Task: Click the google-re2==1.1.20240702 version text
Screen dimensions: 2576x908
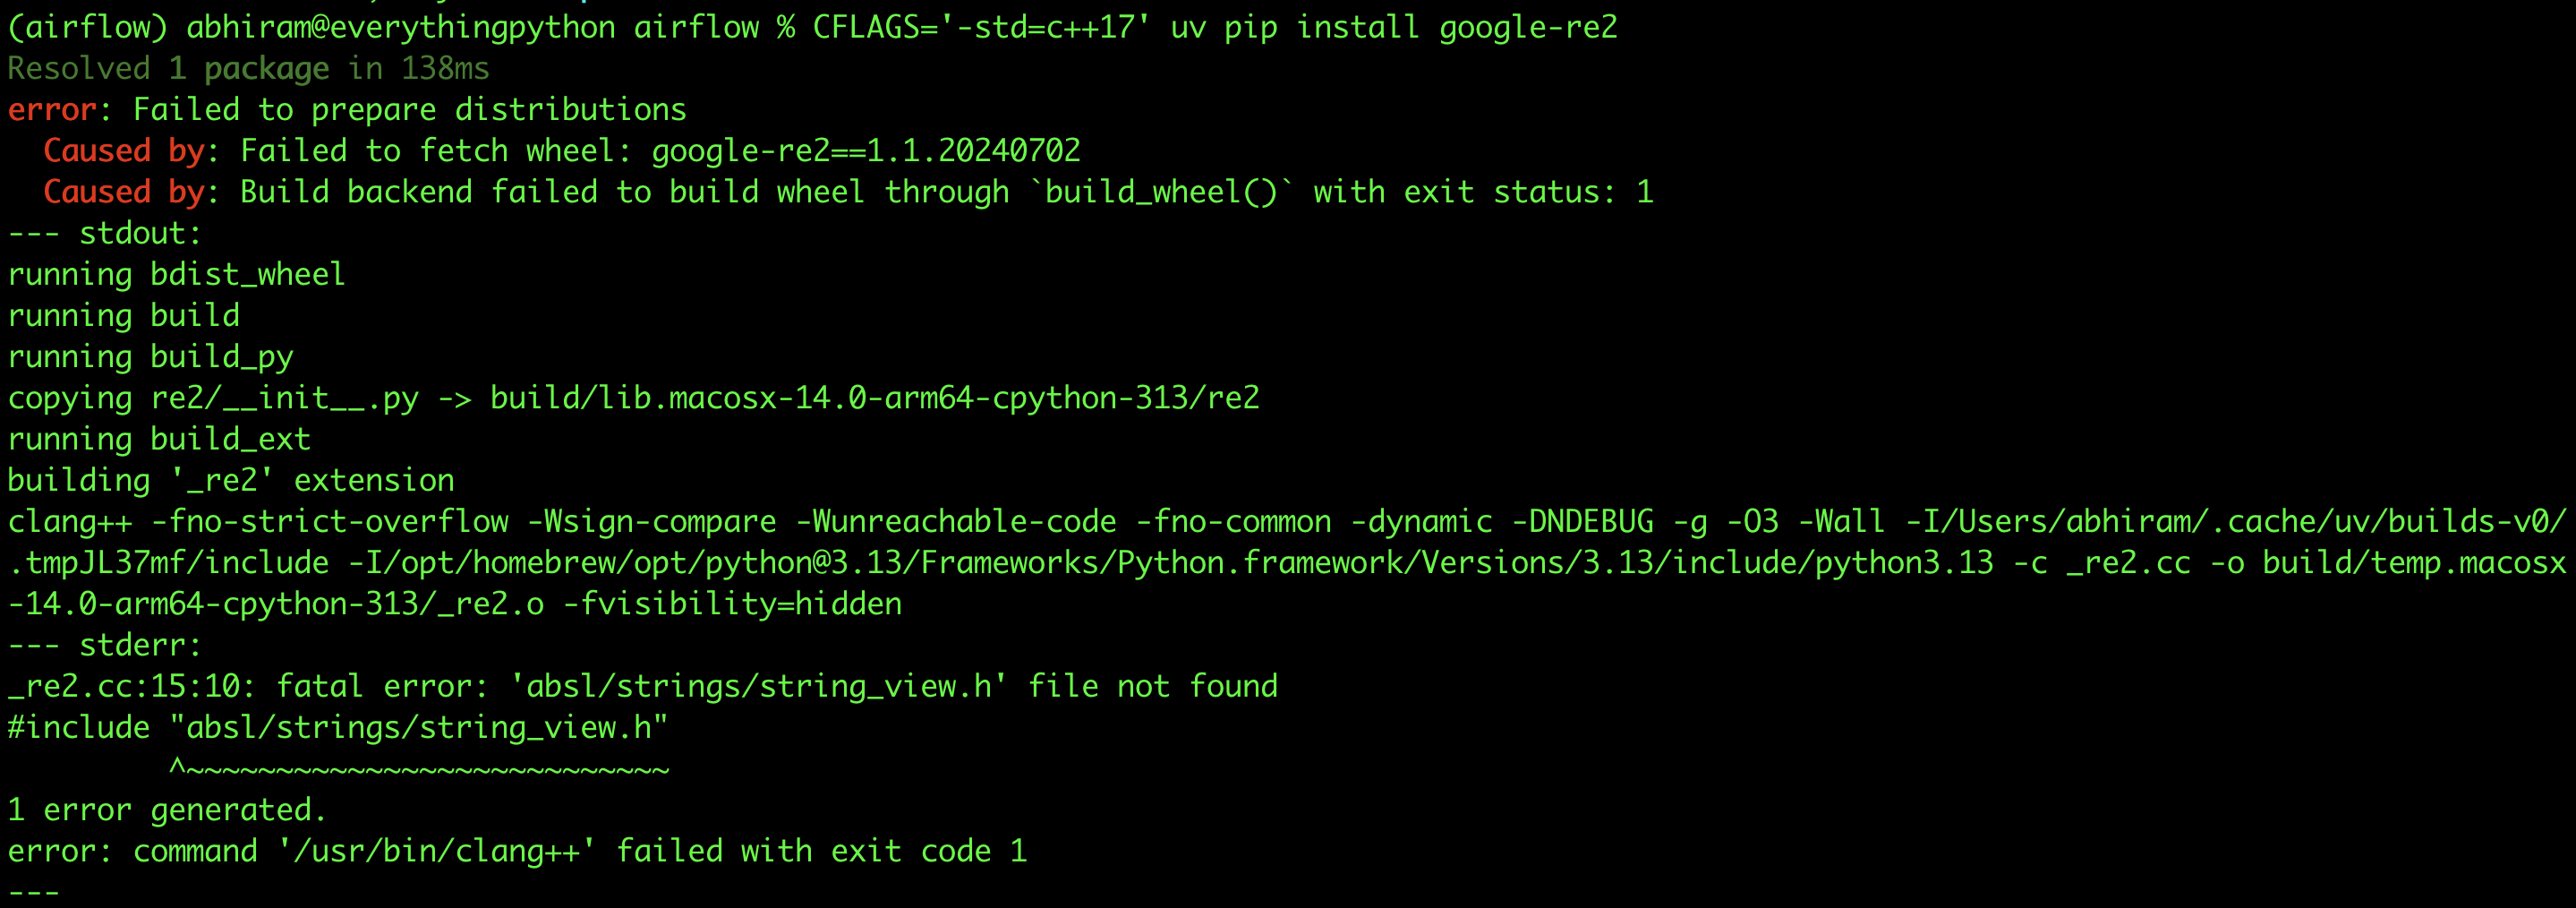Action: click(x=865, y=150)
